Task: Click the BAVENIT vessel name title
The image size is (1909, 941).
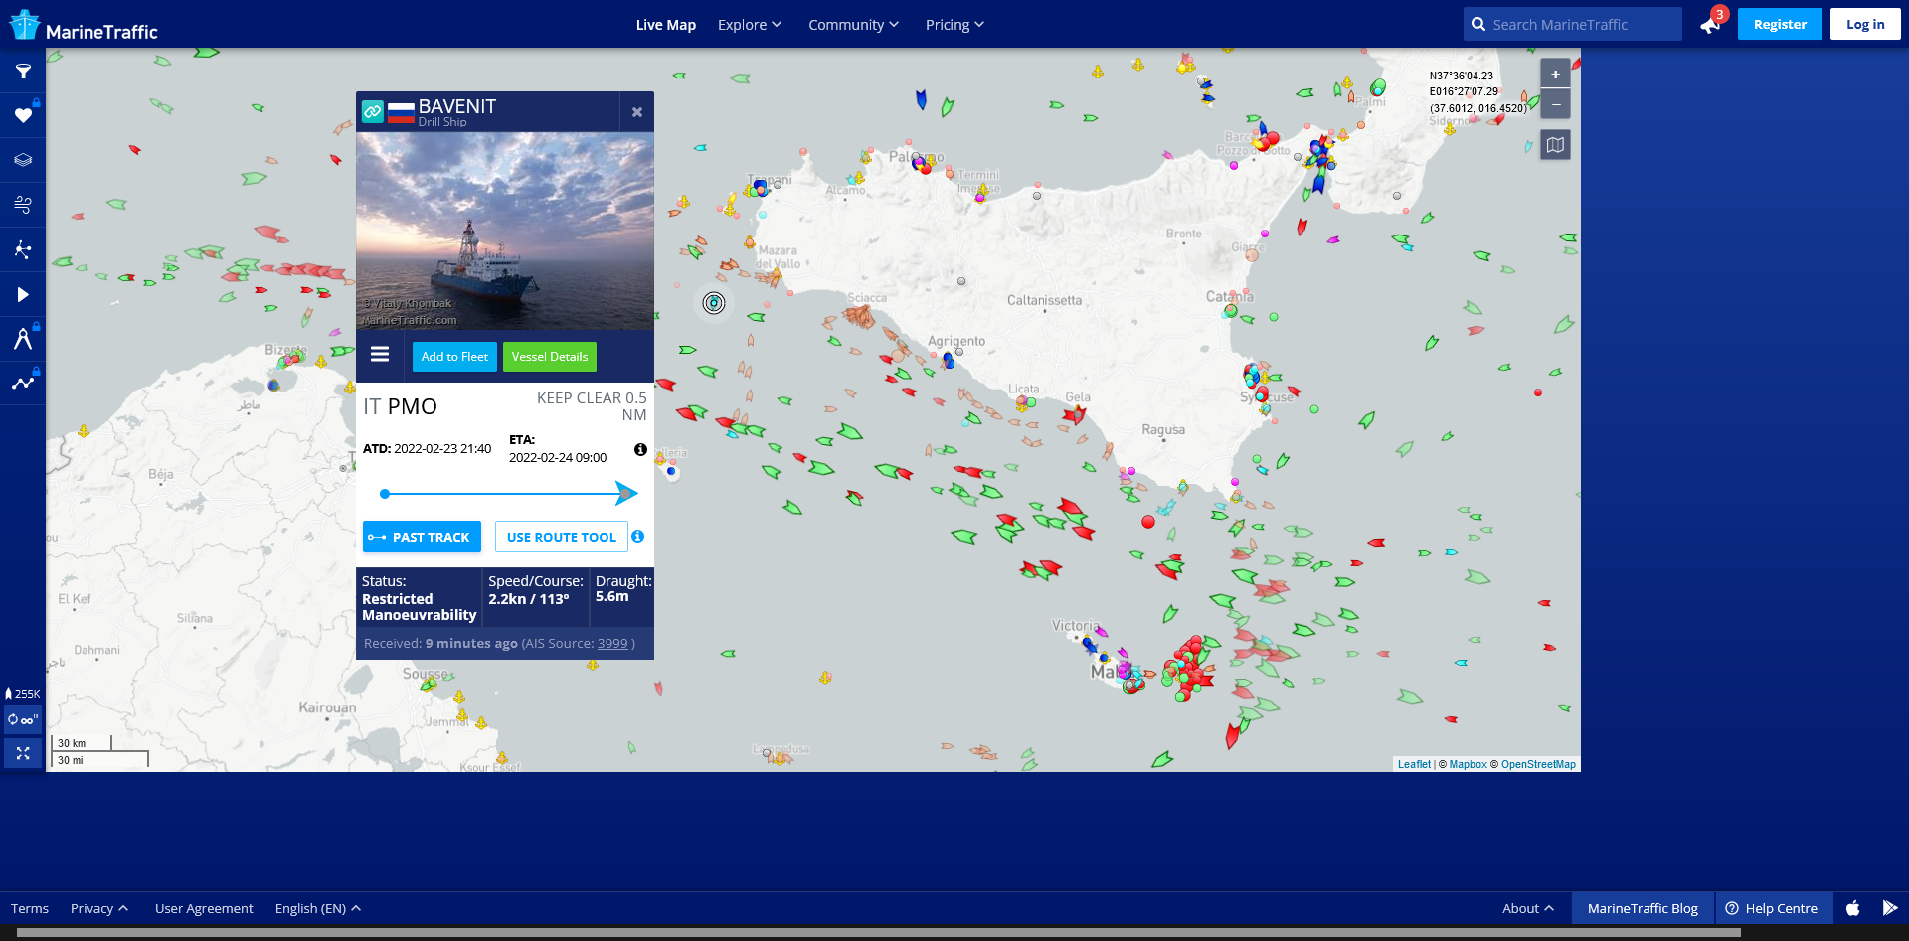Action: (x=457, y=105)
